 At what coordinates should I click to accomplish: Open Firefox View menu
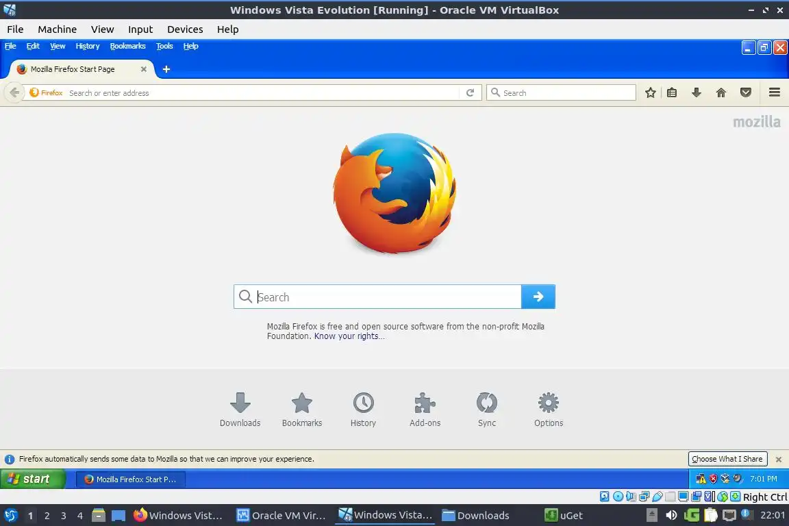[58, 46]
